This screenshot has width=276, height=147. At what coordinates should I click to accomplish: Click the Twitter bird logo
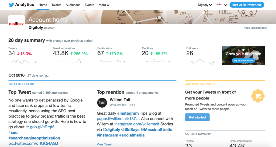11,5
